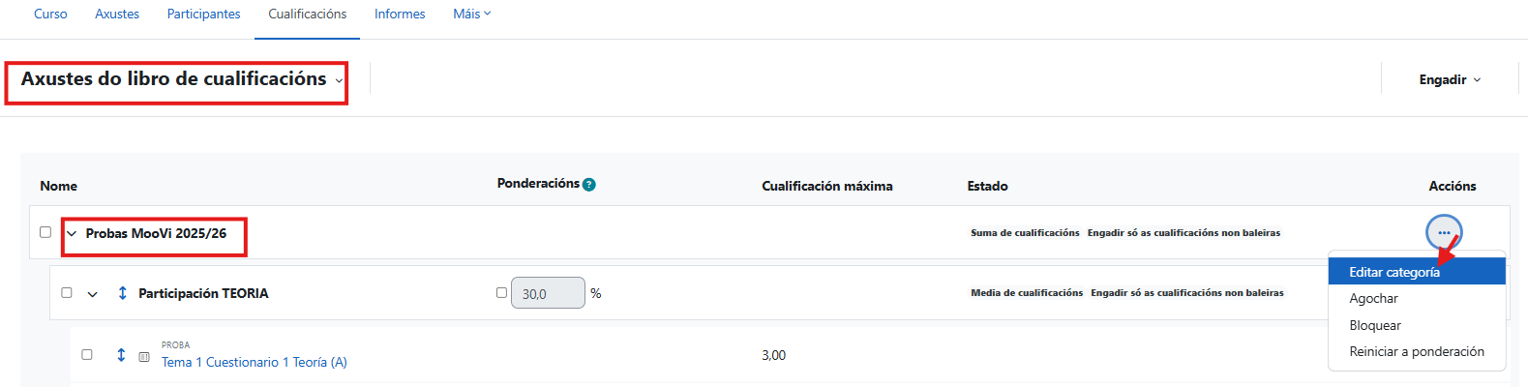This screenshot has height=387, width=1528.
Task: Enable the weight override checkbox next to 30,0
Action: pyautogui.click(x=501, y=292)
